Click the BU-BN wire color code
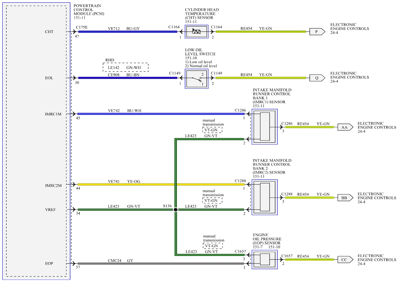The width and height of the screenshot is (398, 282). click(x=133, y=75)
